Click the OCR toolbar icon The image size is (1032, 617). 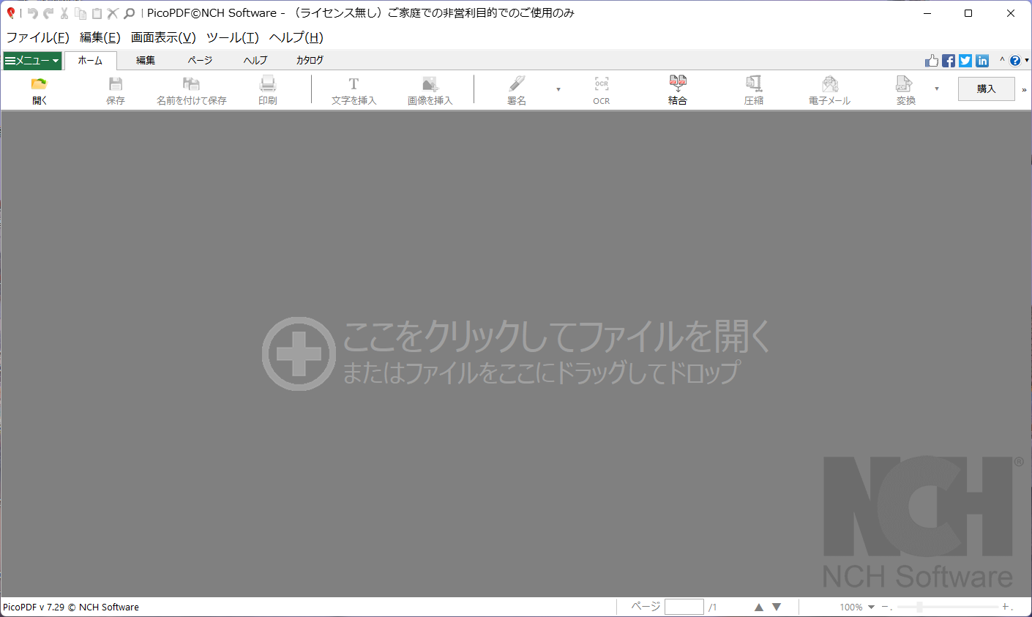click(602, 84)
